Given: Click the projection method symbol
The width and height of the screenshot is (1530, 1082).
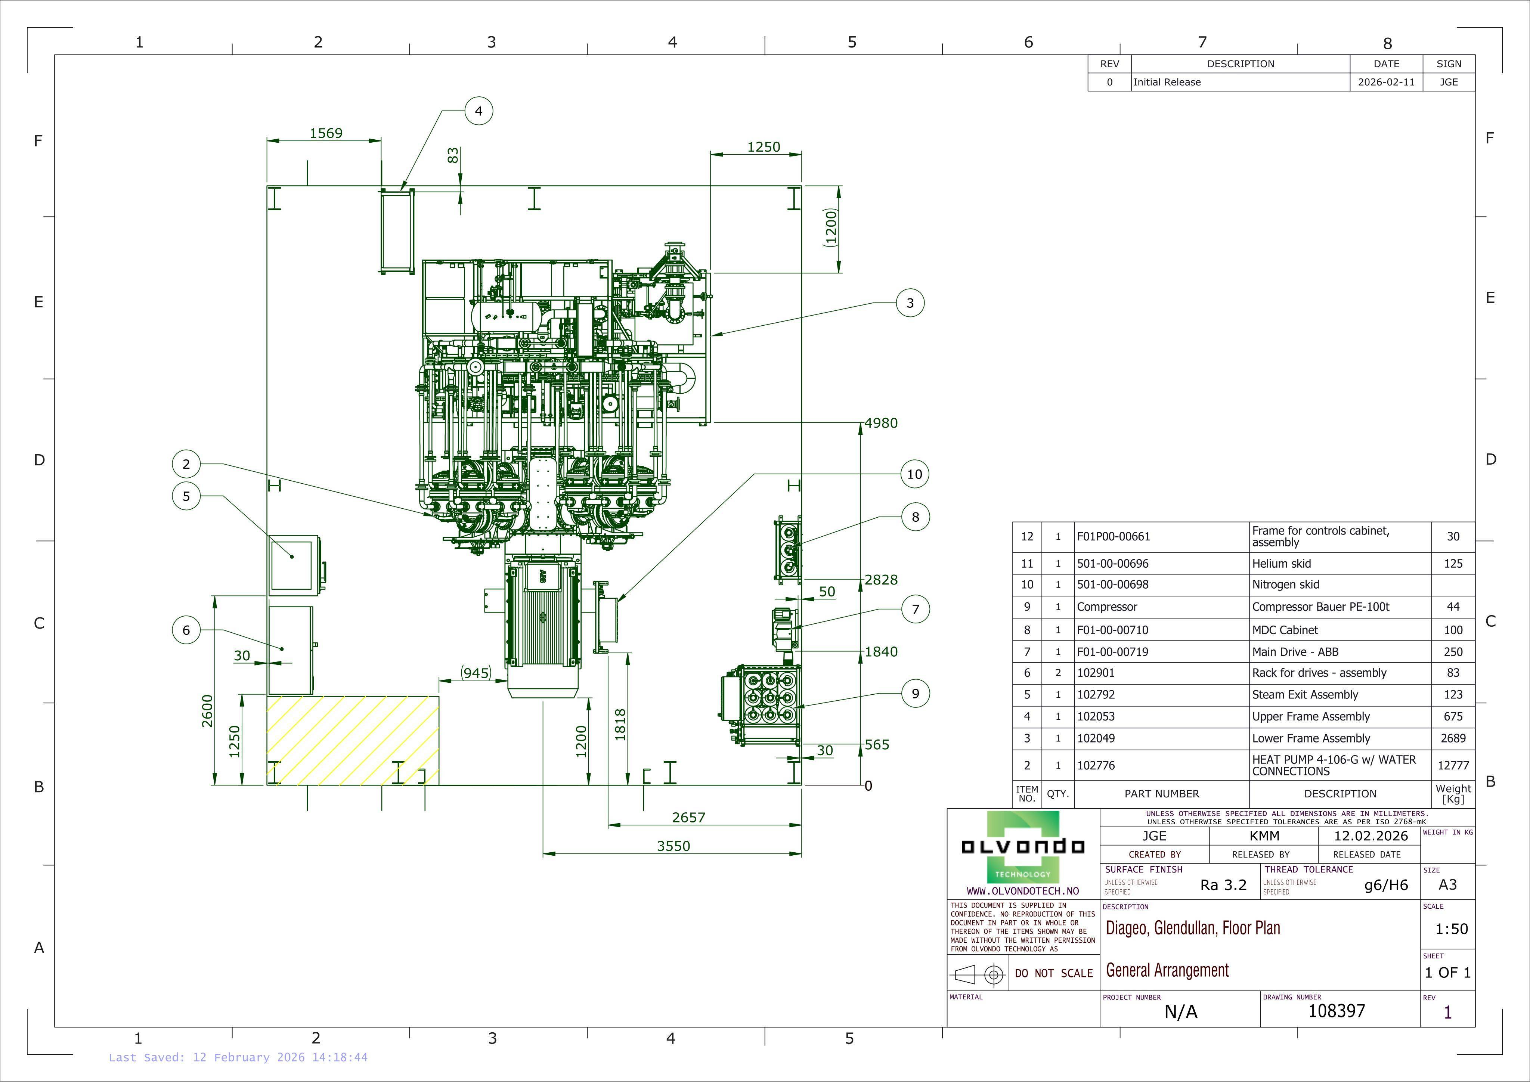Looking at the screenshot, I should pos(978,975).
